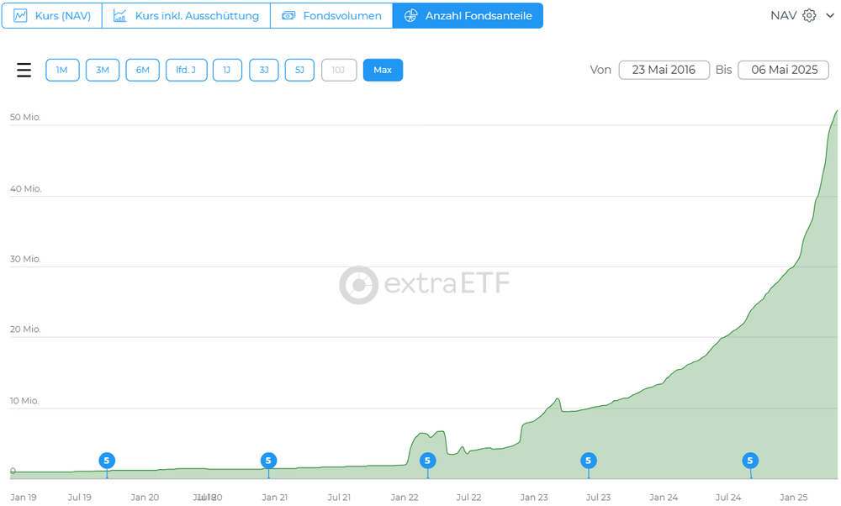
Task: Click the dividend marker near Jan 21
Action: click(268, 461)
